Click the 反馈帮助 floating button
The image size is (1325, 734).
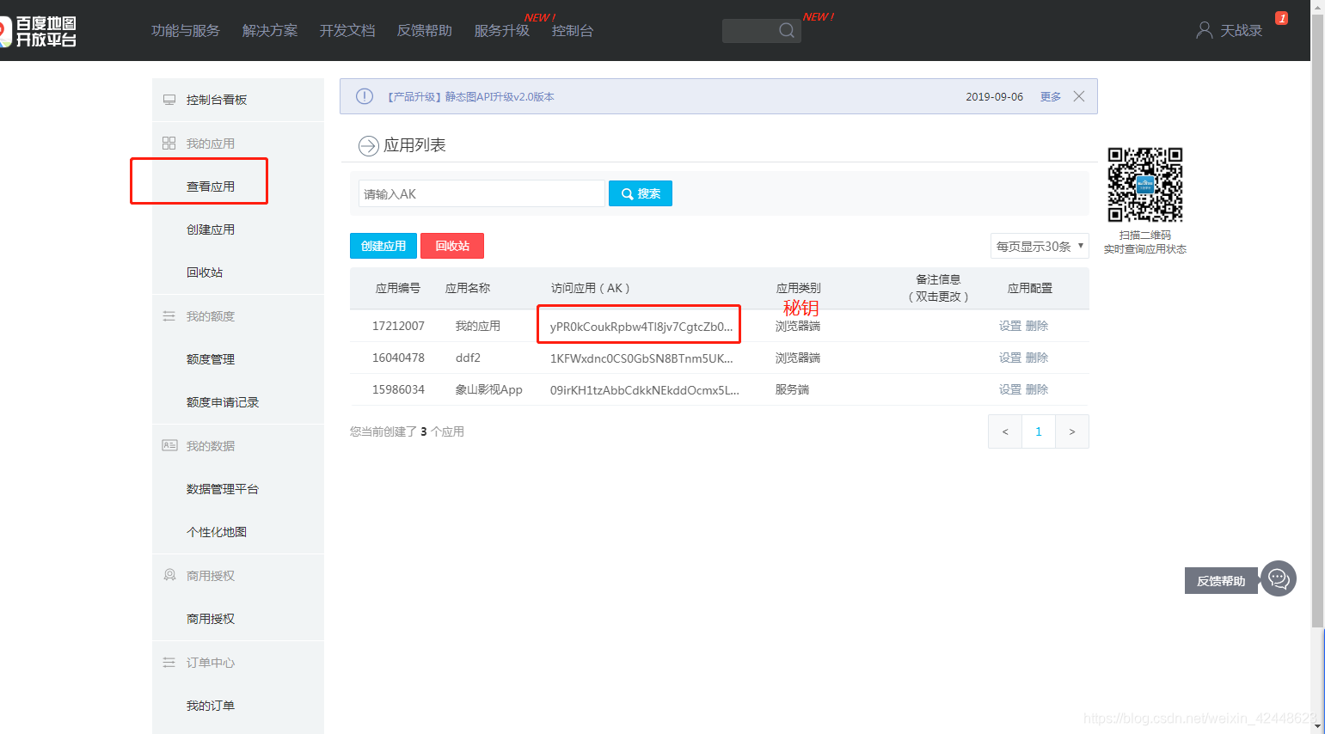point(1221,581)
